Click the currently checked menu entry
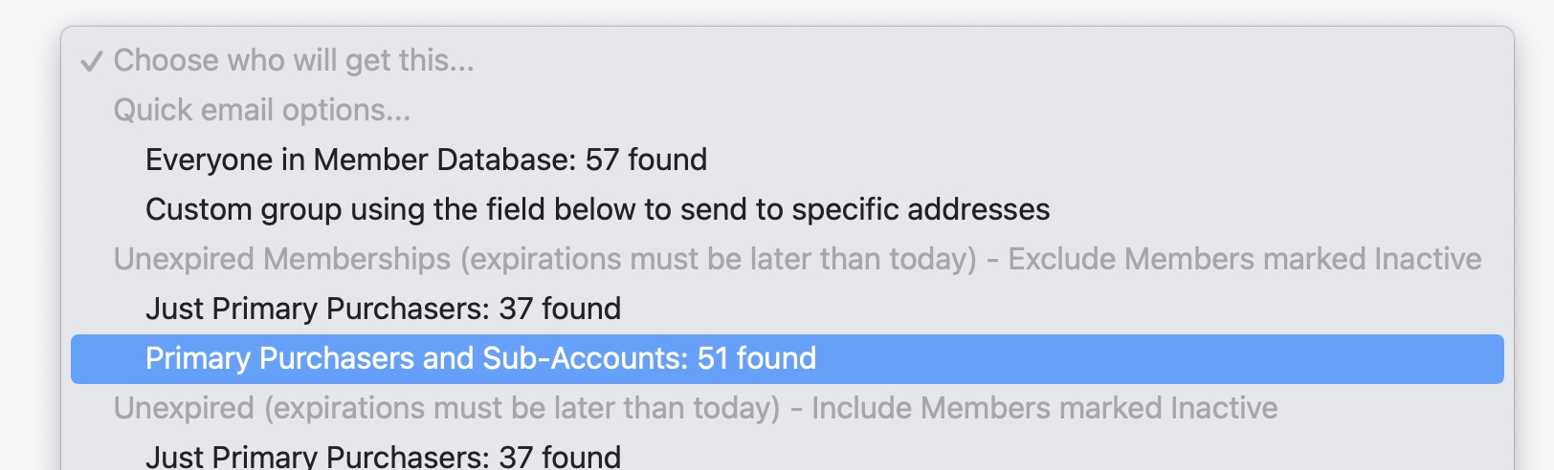The width and height of the screenshot is (1554, 470). click(294, 60)
